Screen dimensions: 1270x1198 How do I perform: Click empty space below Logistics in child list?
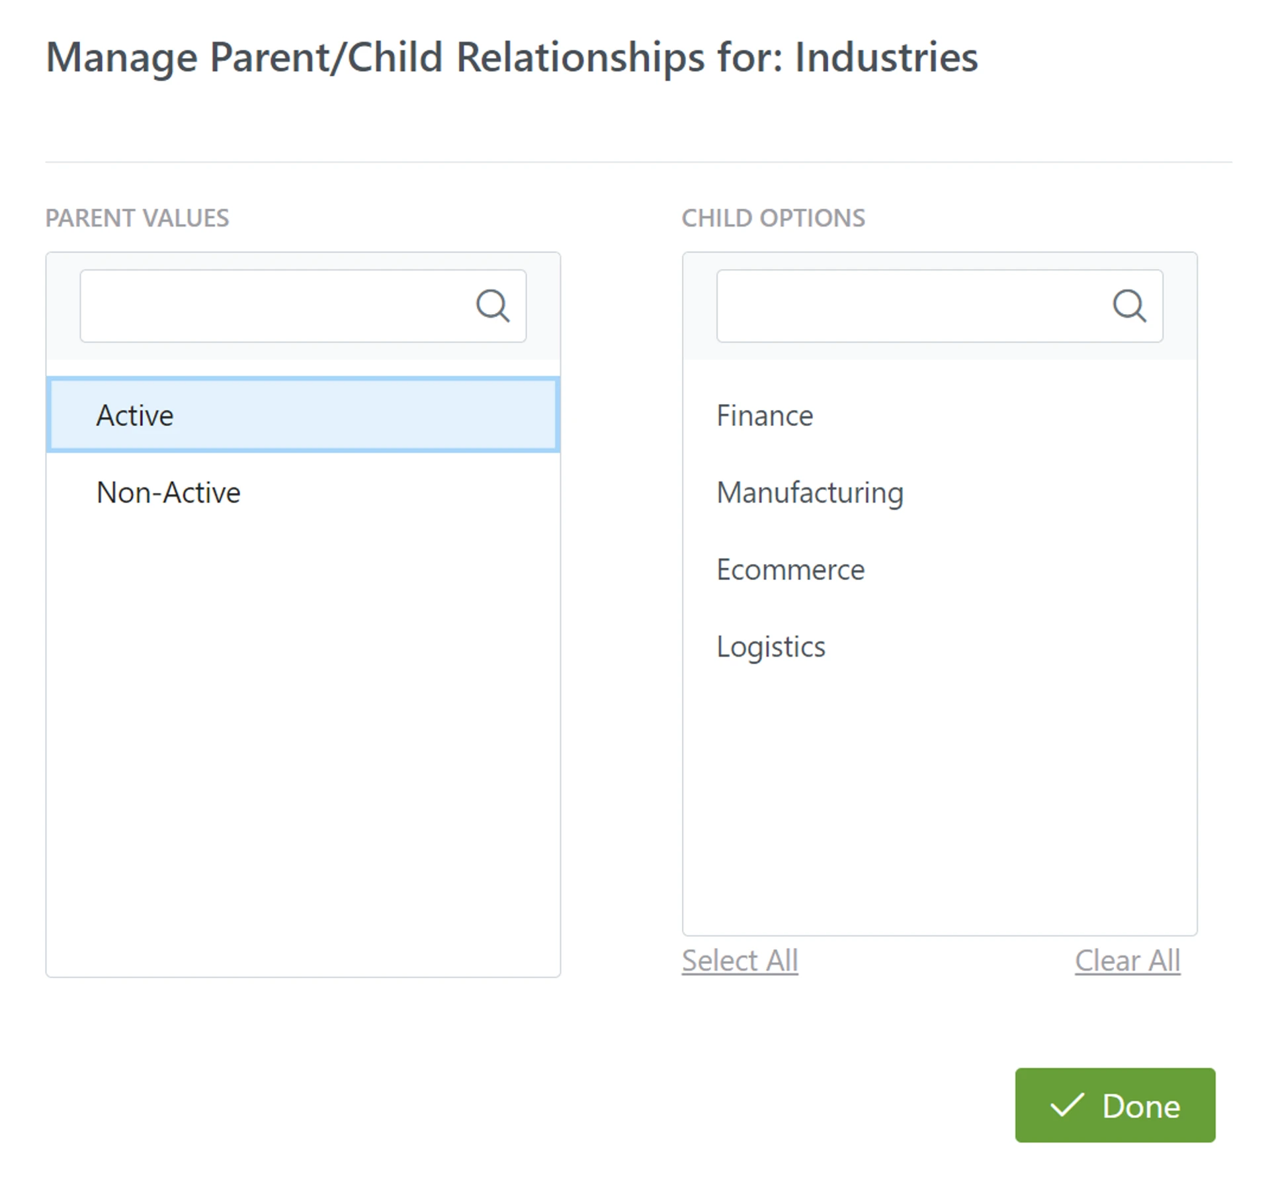coord(939,793)
